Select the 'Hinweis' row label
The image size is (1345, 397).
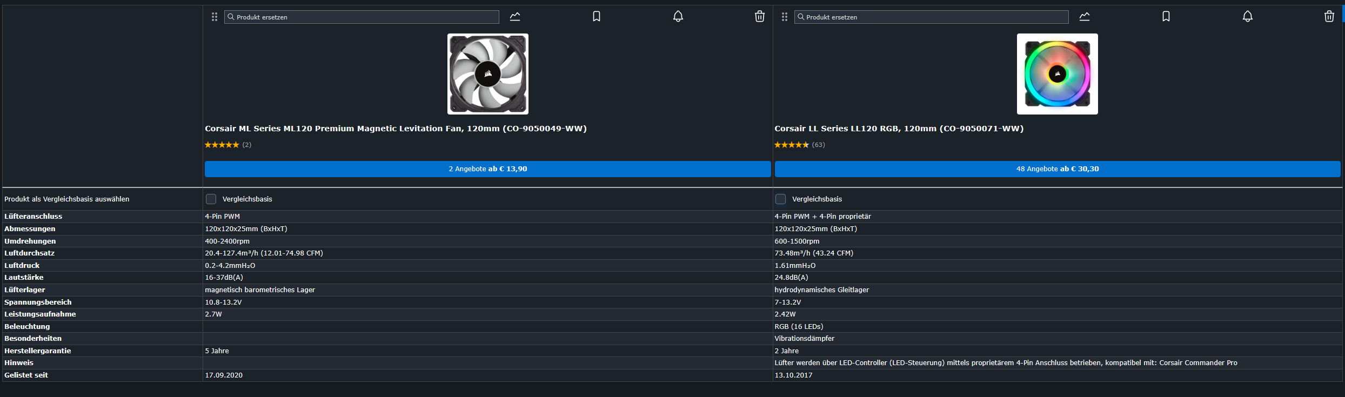click(x=19, y=363)
